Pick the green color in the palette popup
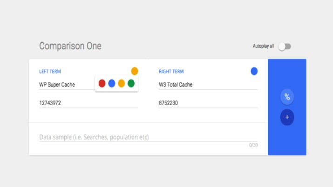The height and width of the screenshot is (187, 333). pyautogui.click(x=131, y=83)
